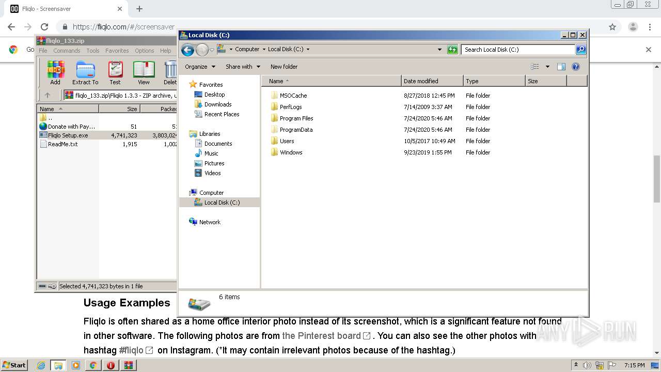Click the WinRAR icon in the taskbar
Screen dimensions: 661x372
point(128,365)
